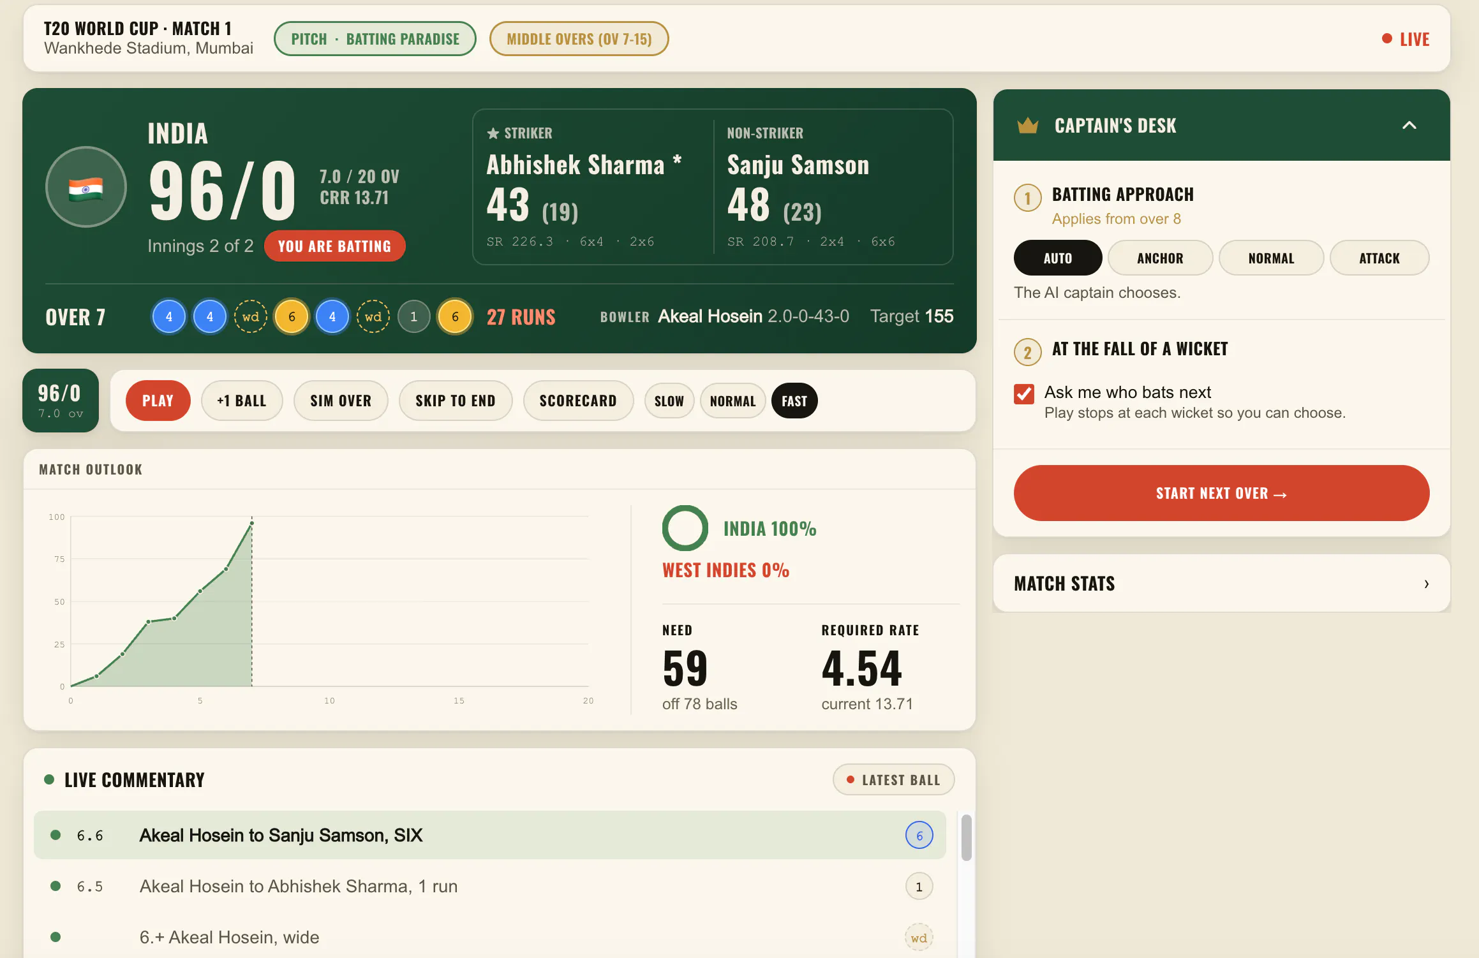Click the India flag emblem
The height and width of the screenshot is (958, 1479).
[86, 188]
